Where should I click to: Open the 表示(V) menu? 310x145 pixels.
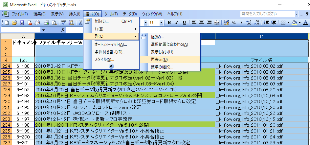click(x=57, y=14)
